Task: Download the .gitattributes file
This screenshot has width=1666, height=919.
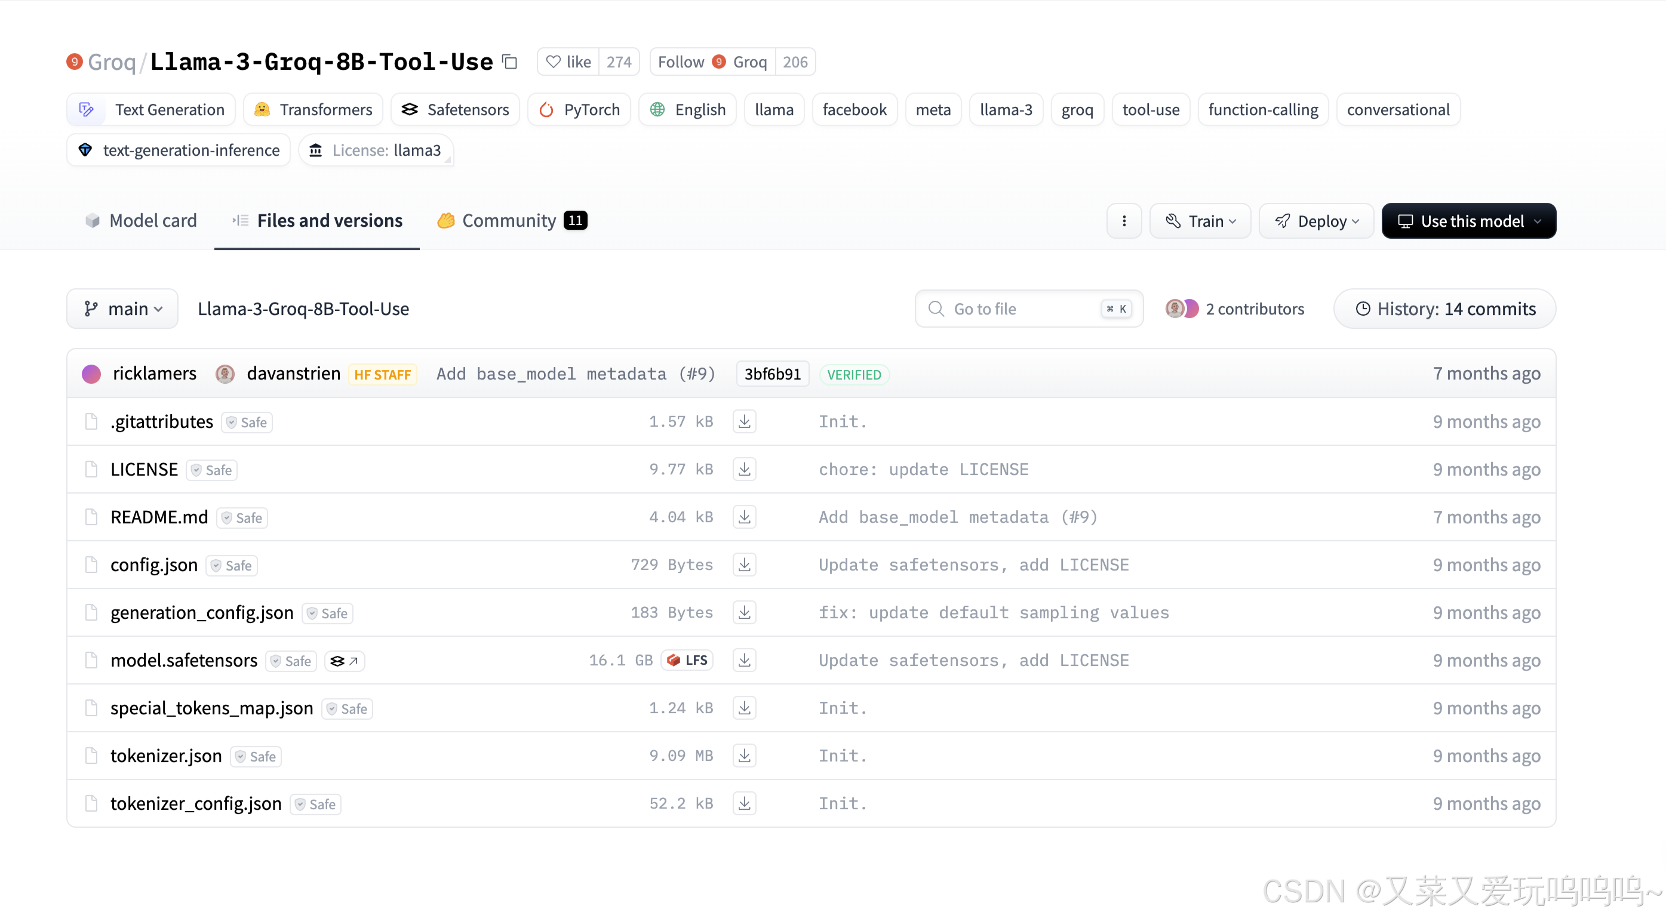Action: pos(745,421)
